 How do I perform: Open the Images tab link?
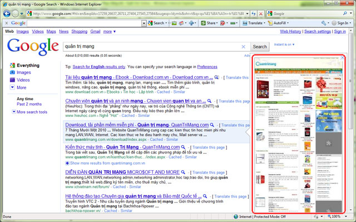coord(22,31)
